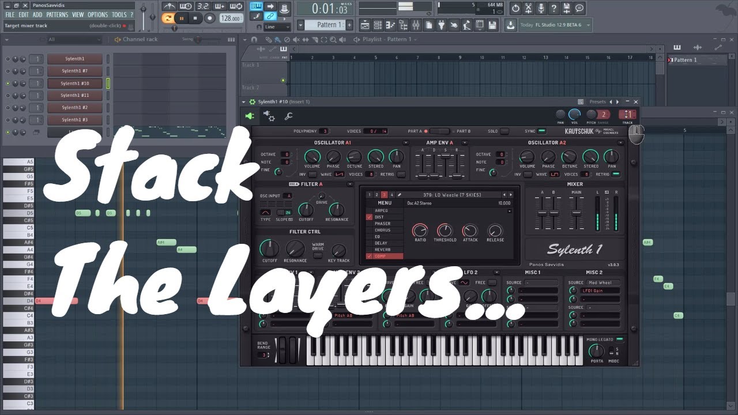Screen dimensions: 738x415
Task: Toggle the SYNC switch in Sylenth1
Action: pos(542,131)
